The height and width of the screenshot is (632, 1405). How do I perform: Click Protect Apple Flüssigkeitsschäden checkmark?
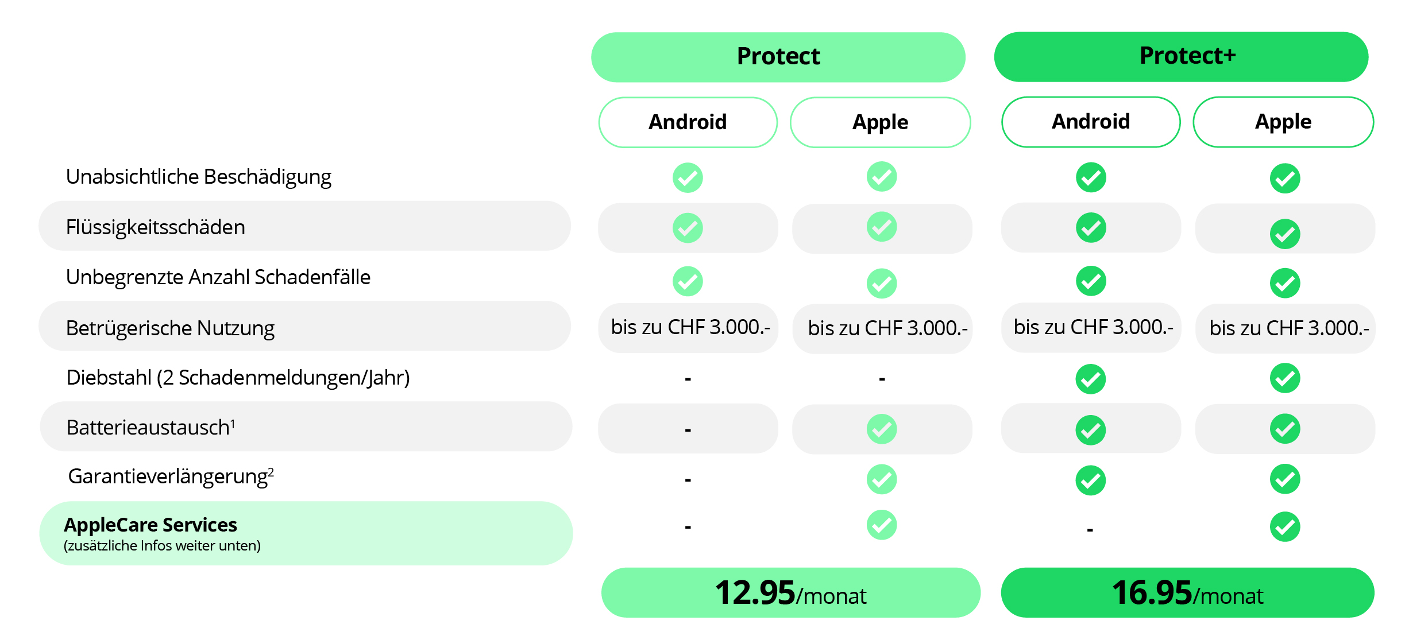(x=882, y=227)
